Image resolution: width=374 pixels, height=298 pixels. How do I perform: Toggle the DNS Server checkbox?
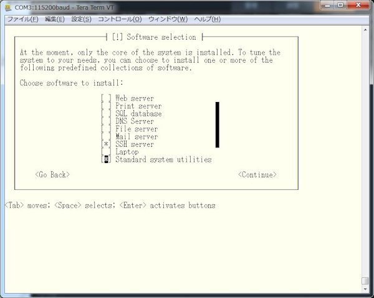point(106,121)
